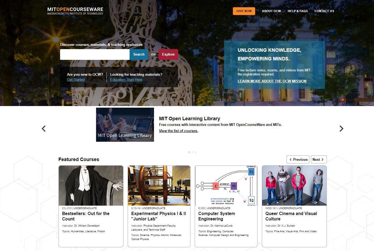The image size is (374, 251).
Task: Open Experimental Physics Junior Lab image
Action: (159, 185)
